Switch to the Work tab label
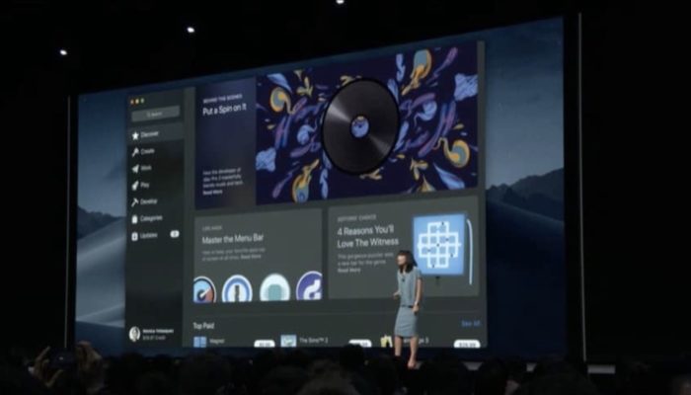Image resolution: width=691 pixels, height=395 pixels. click(x=146, y=168)
